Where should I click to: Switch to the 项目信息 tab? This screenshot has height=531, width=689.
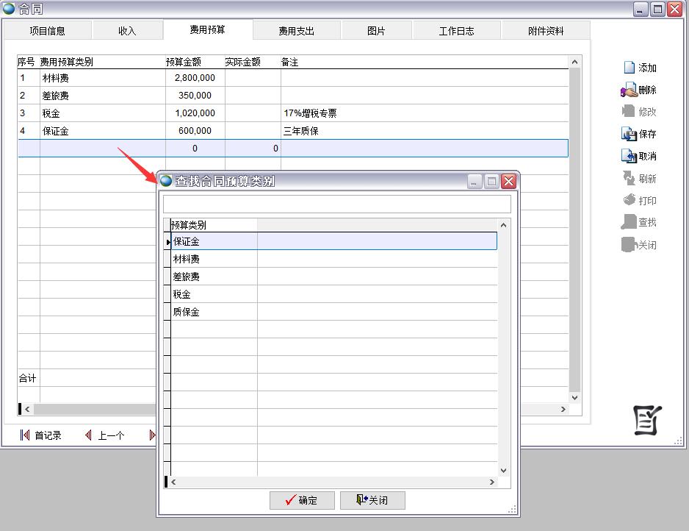[x=47, y=31]
